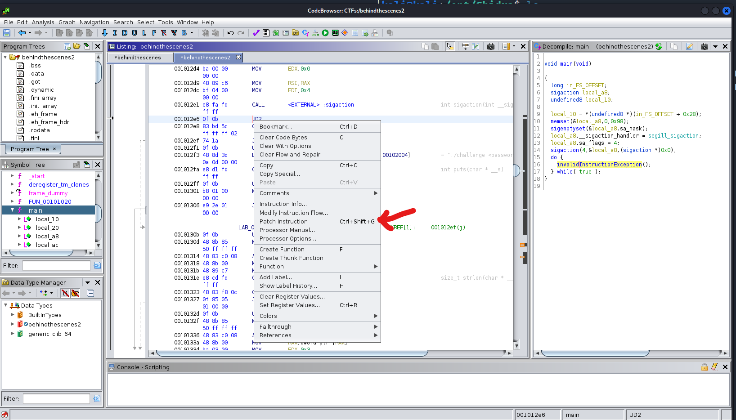736x420 pixels.
Task: Select local_a8 variable in Symbol Tree
Action: tap(47, 236)
